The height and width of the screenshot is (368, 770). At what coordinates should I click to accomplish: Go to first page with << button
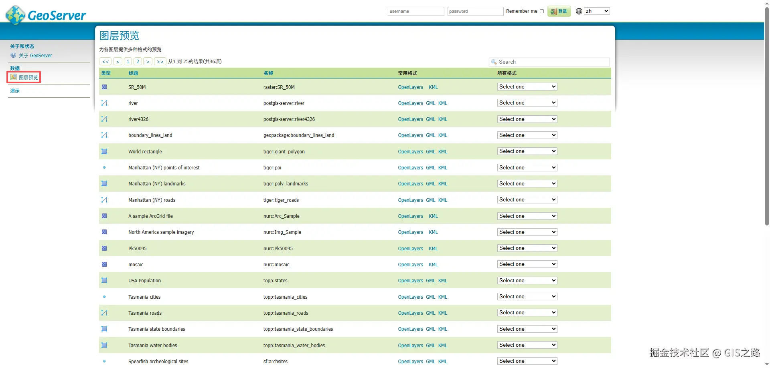(x=105, y=62)
